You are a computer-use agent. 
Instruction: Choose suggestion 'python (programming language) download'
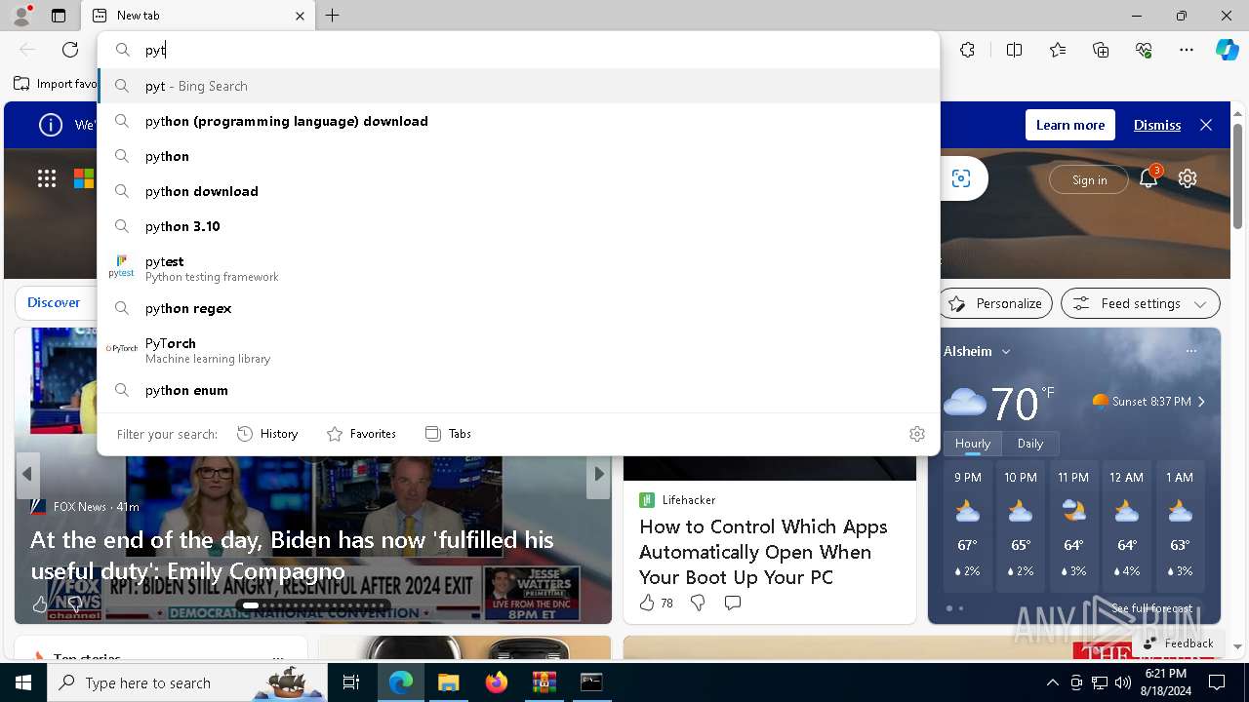coord(519,121)
